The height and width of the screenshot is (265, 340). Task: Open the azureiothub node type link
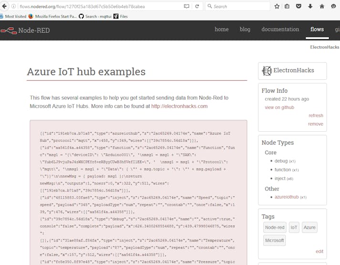(287, 197)
